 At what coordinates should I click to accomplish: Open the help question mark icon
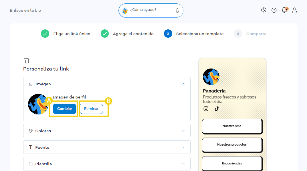pyautogui.click(x=274, y=10)
